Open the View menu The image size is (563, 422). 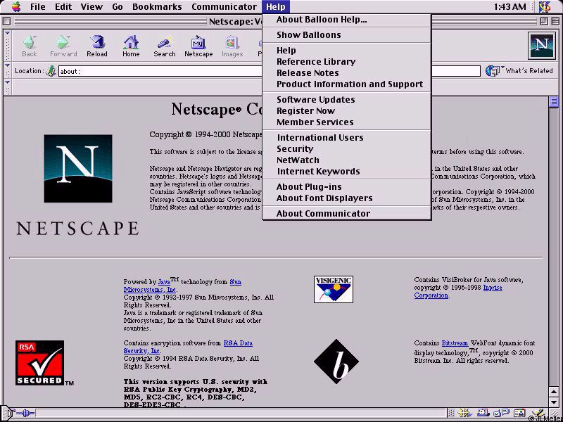[91, 6]
